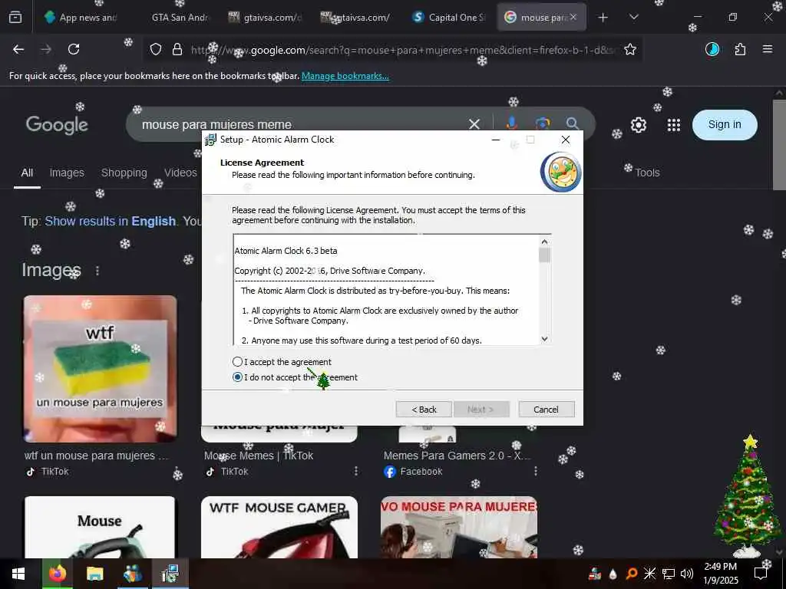The width and height of the screenshot is (786, 589).
Task: Open the Firefox hamburger menu
Action: click(x=768, y=49)
